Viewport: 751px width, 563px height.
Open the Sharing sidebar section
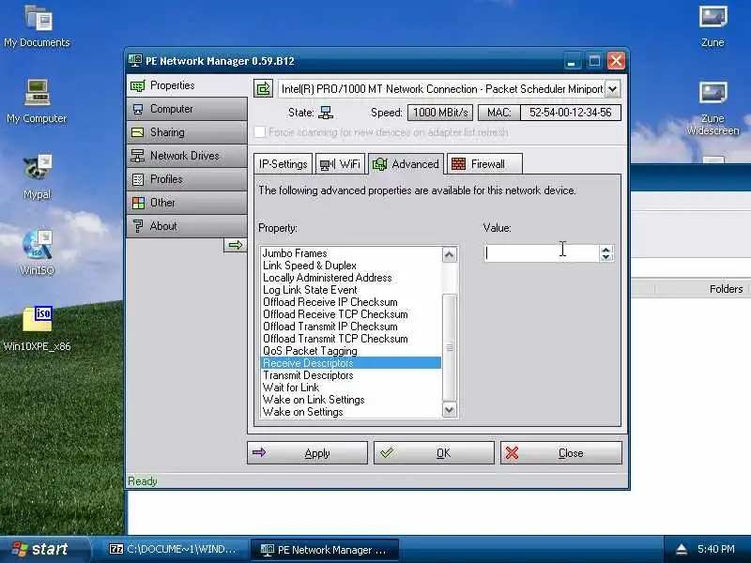coord(187,132)
